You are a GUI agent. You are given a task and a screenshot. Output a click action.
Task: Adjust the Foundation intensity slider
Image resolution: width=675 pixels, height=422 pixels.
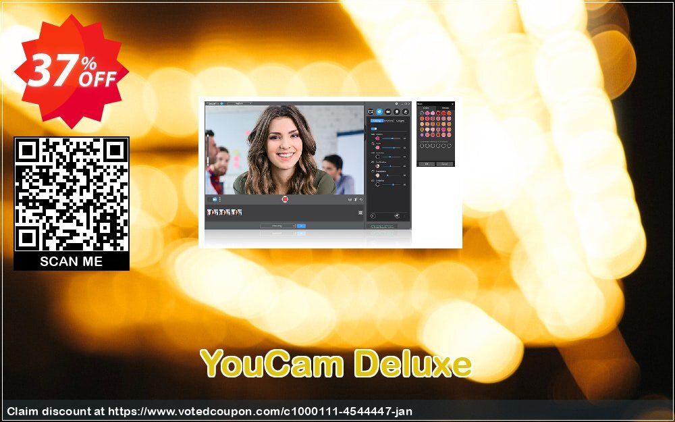[x=391, y=176]
